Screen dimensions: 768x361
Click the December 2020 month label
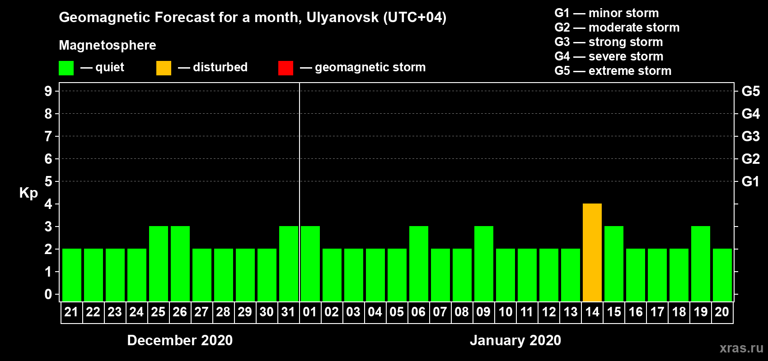[180, 340]
